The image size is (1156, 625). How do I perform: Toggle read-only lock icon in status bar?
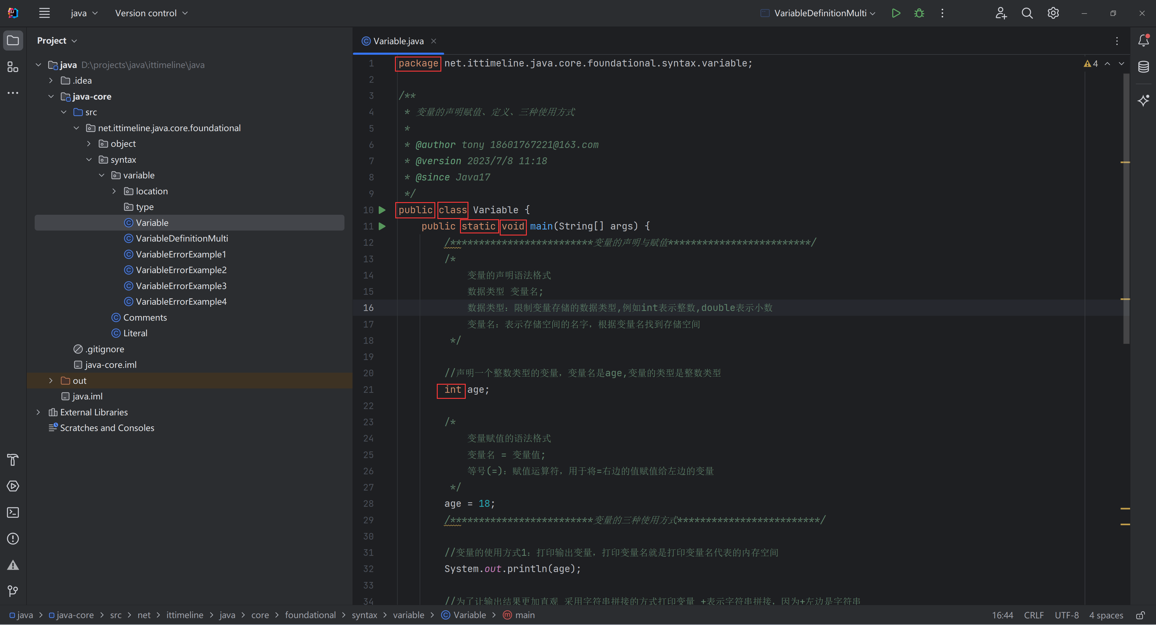(1140, 615)
